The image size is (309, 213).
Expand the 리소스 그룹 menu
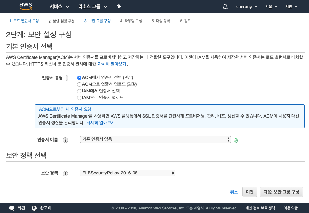point(93,6)
